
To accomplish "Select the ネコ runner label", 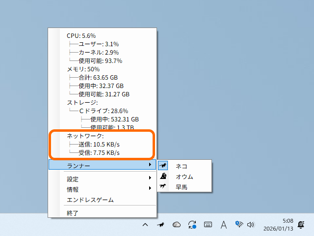I will [182, 166].
